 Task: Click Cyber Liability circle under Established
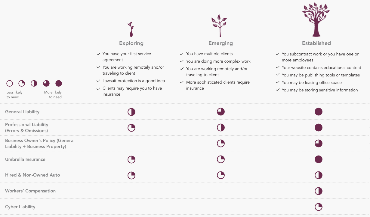[319, 207]
